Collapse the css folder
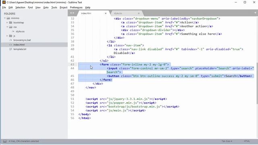The width and height of the screenshot is (258, 145). 7,27
